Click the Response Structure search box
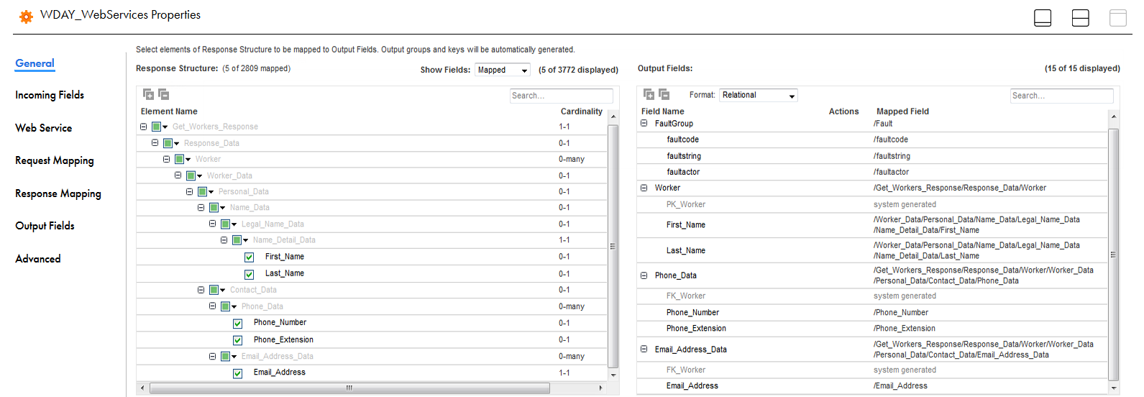The height and width of the screenshot is (397, 1144). [x=562, y=96]
